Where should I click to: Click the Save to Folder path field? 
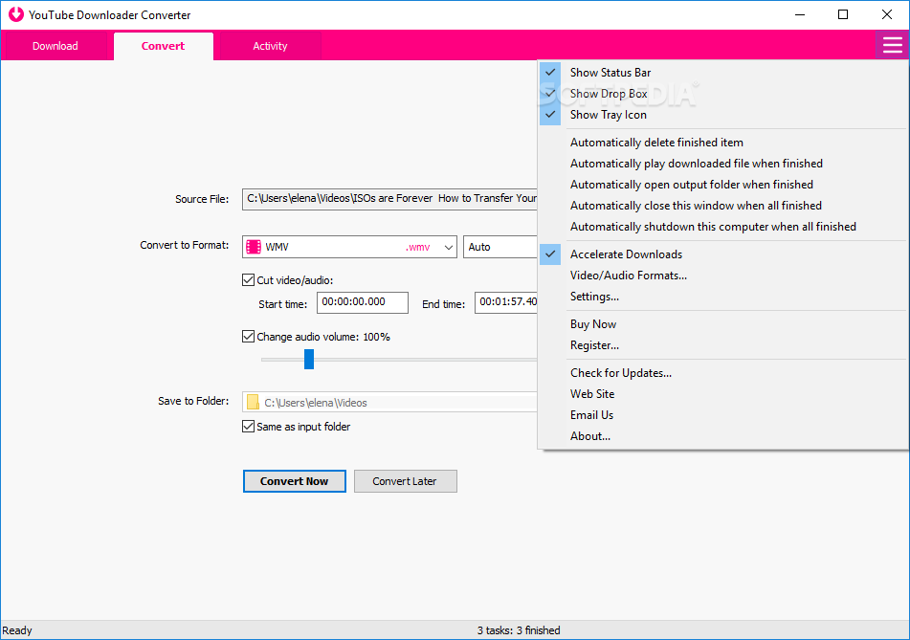click(389, 402)
